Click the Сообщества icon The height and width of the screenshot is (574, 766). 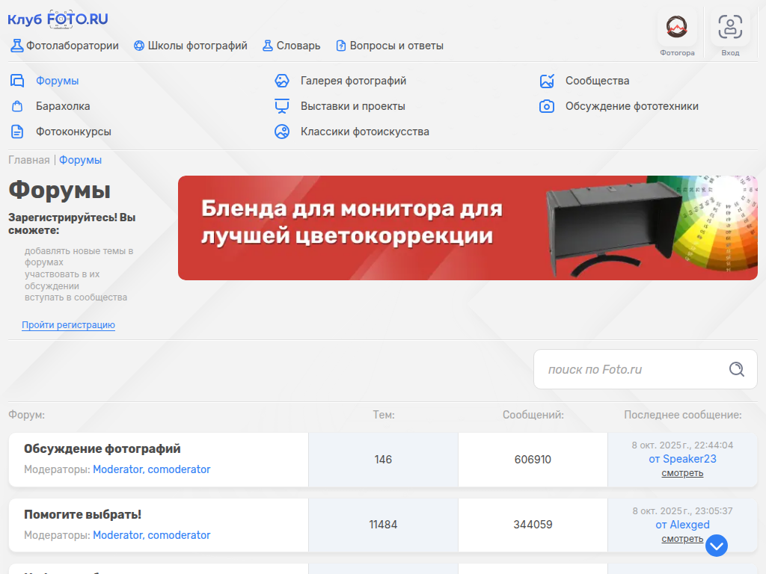pyautogui.click(x=547, y=81)
